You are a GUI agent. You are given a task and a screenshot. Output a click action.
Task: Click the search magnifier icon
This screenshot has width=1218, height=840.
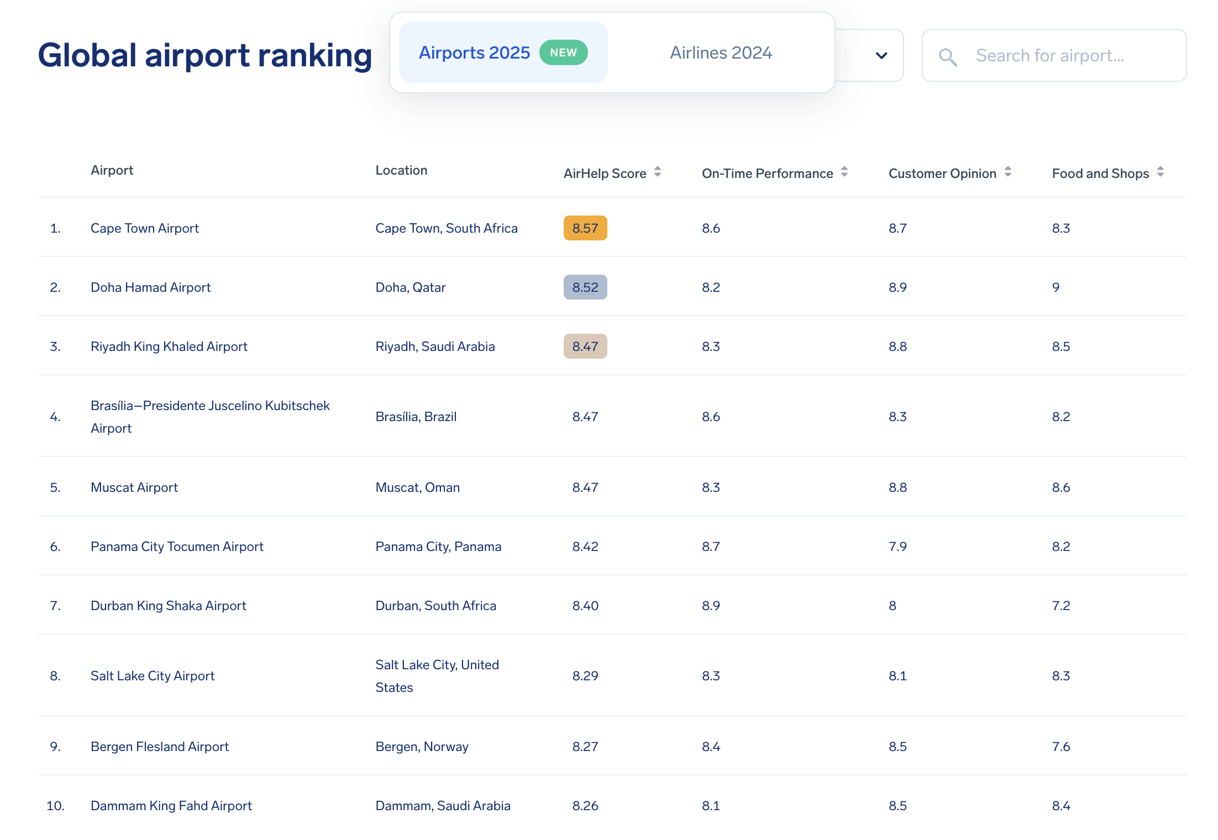(x=948, y=56)
